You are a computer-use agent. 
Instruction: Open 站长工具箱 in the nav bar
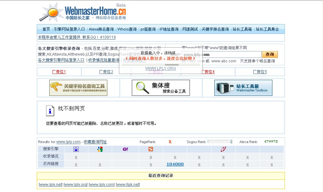(x=242, y=29)
